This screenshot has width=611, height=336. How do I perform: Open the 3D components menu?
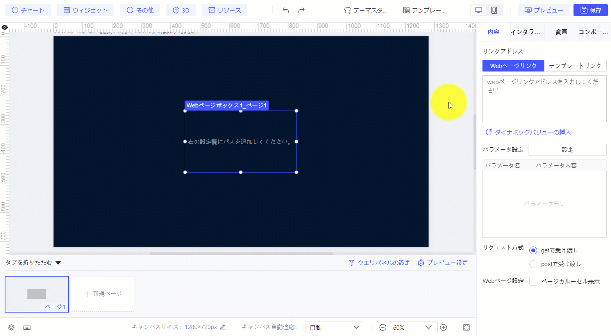click(181, 10)
